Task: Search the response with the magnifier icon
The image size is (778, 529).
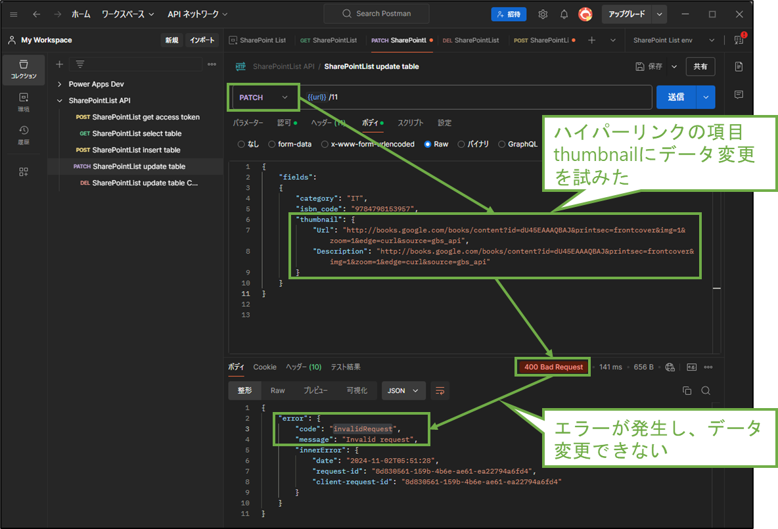Action: 705,390
